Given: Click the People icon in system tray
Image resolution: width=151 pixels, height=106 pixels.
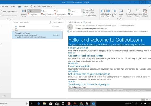Looking at the screenshot, I should 136,104.
